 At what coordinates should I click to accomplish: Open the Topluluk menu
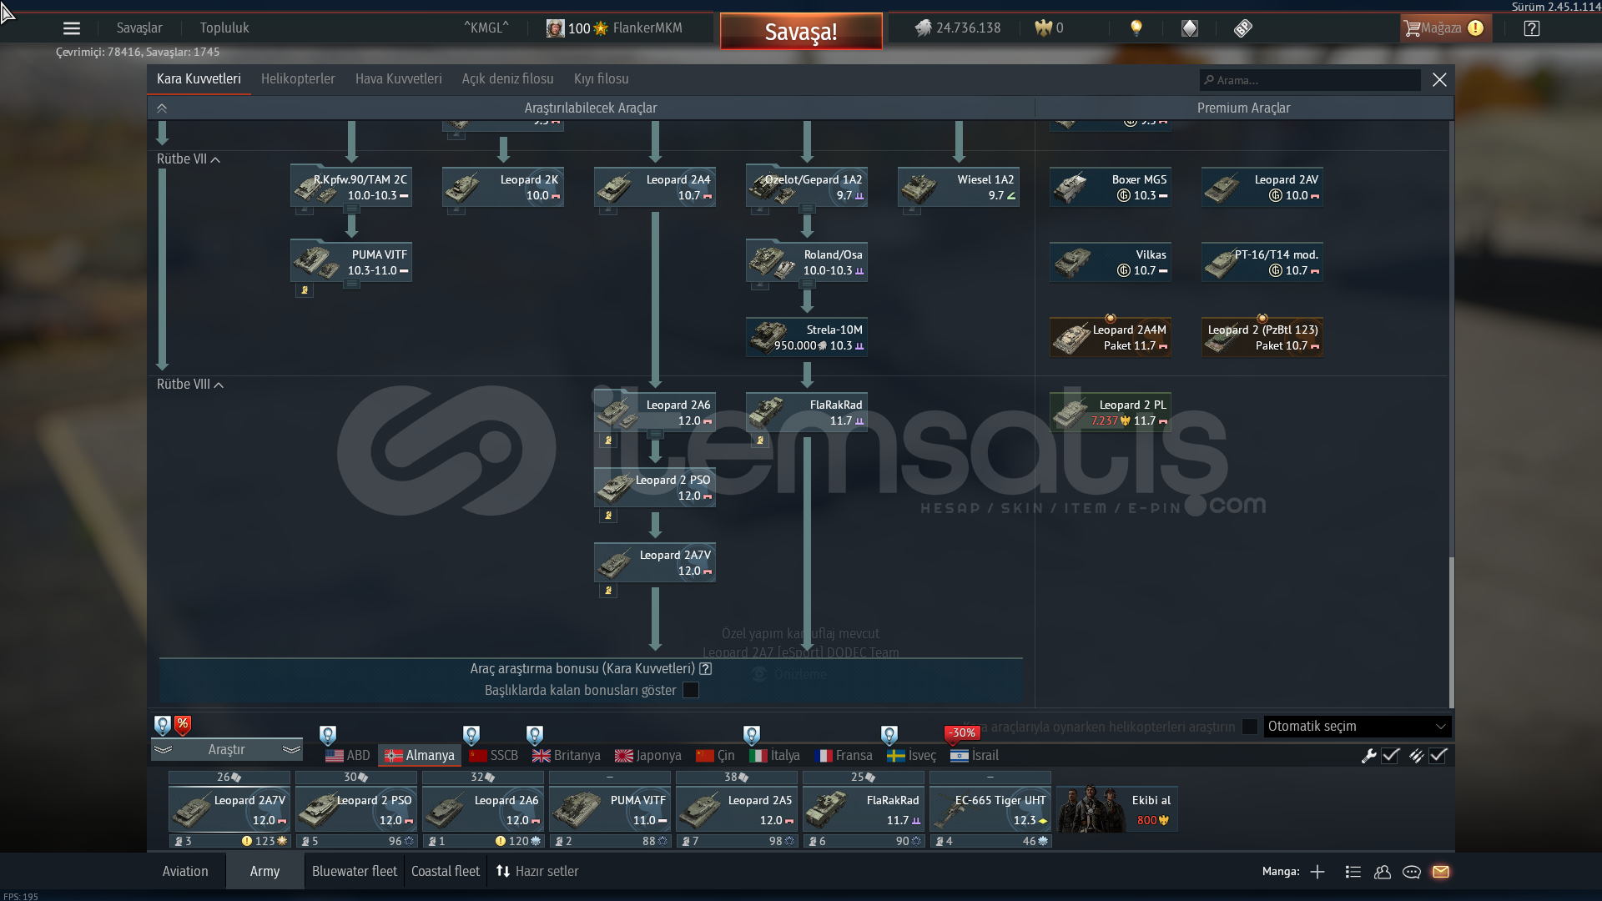coord(224,28)
